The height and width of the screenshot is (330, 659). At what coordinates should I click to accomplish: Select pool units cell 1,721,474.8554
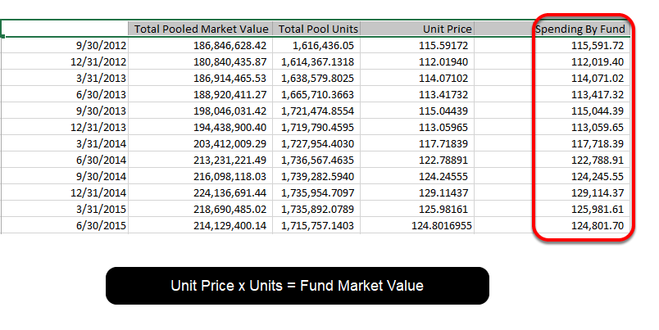tap(316, 111)
